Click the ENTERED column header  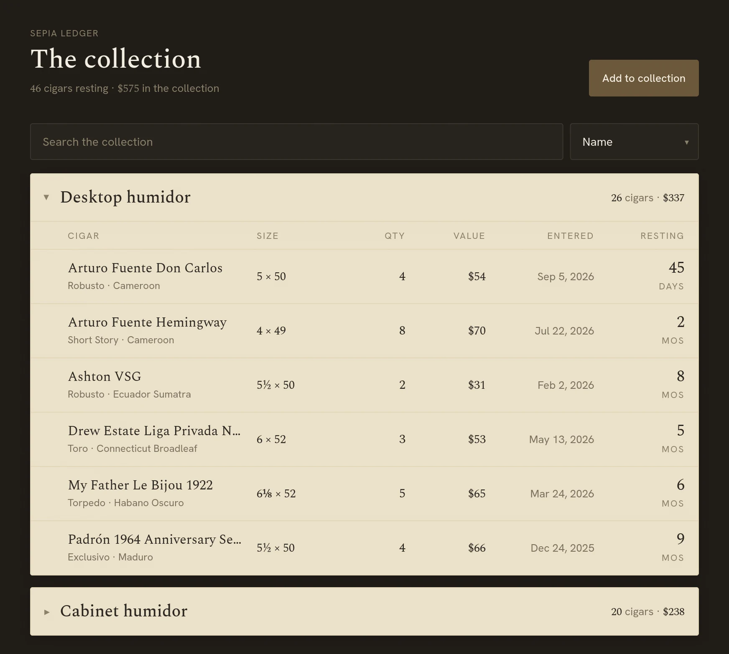[x=570, y=236]
